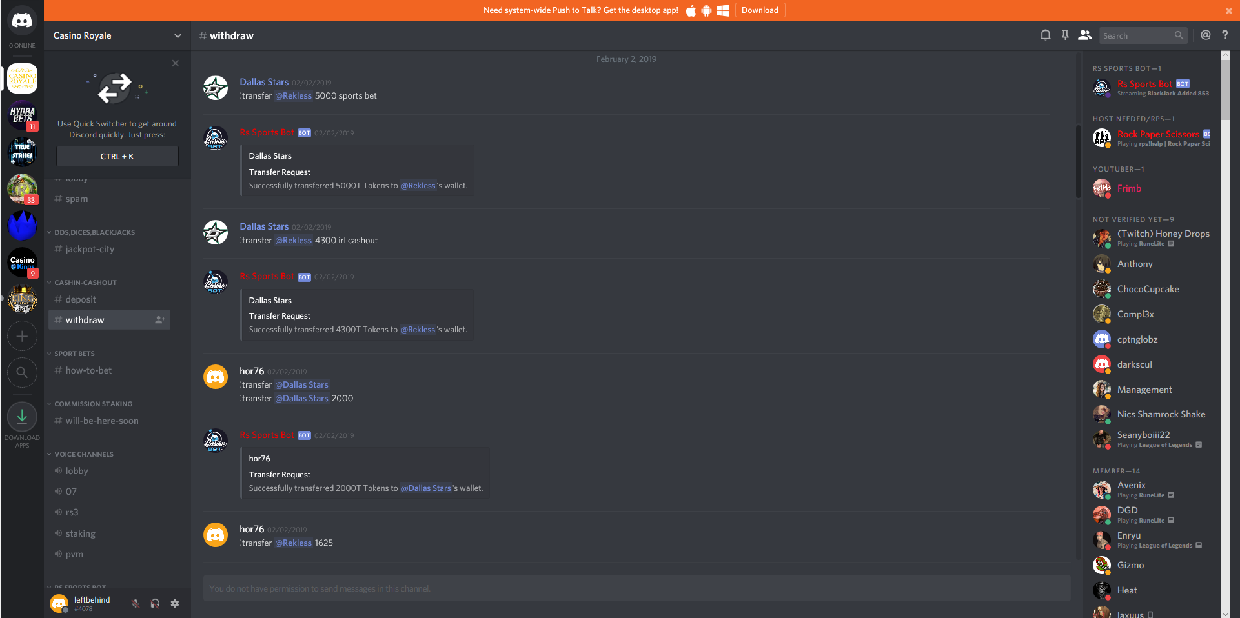
Task: Open server discovery magnifier icon
Action: click(x=22, y=373)
